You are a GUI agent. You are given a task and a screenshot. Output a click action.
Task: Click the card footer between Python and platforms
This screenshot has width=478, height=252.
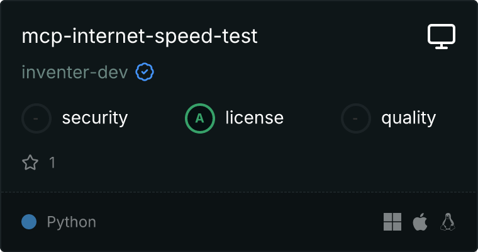click(239, 222)
